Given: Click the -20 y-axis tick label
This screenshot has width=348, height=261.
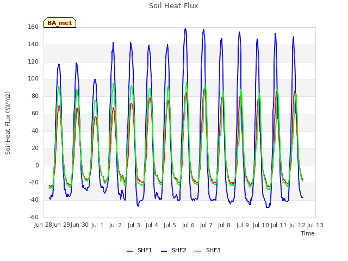Looking at the screenshot, I should [x=34, y=183].
